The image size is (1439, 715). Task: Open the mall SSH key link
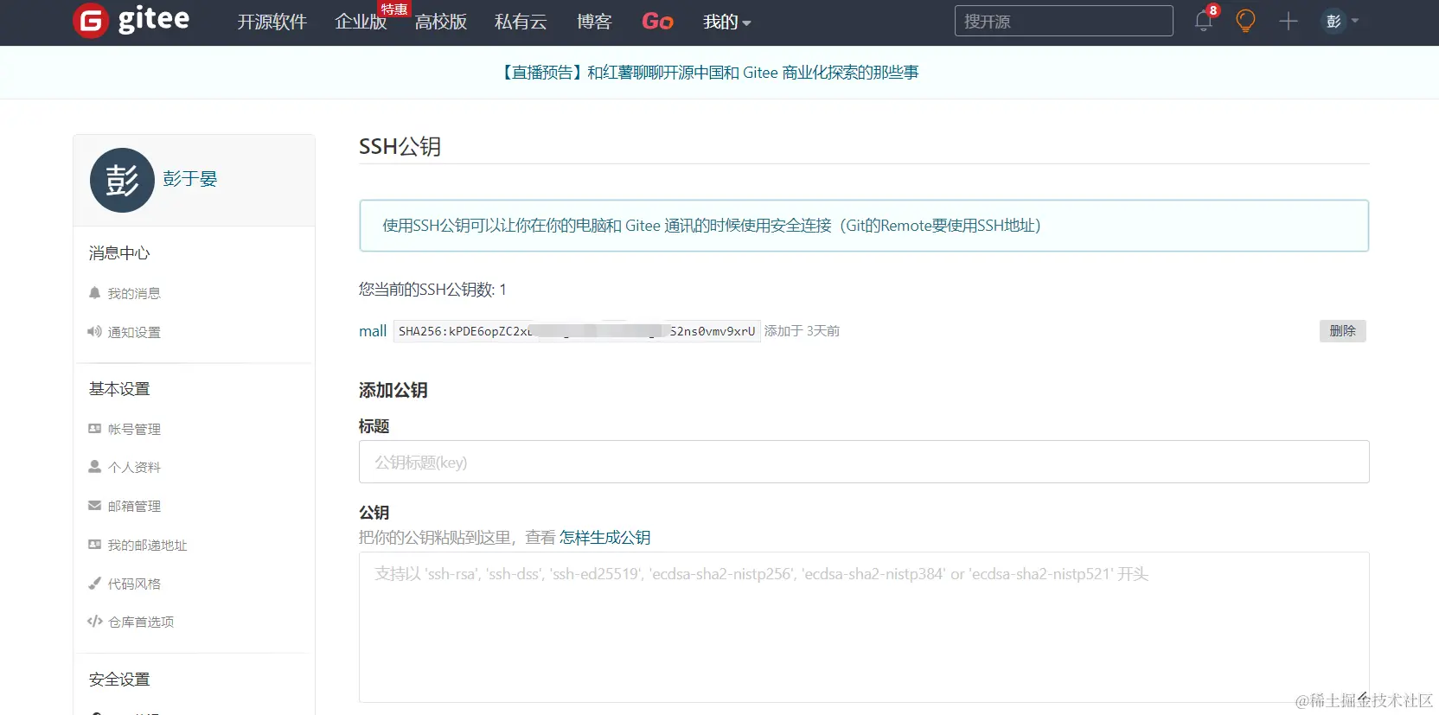point(373,331)
